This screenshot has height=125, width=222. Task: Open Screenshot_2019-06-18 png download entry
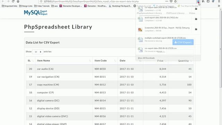click(164, 29)
